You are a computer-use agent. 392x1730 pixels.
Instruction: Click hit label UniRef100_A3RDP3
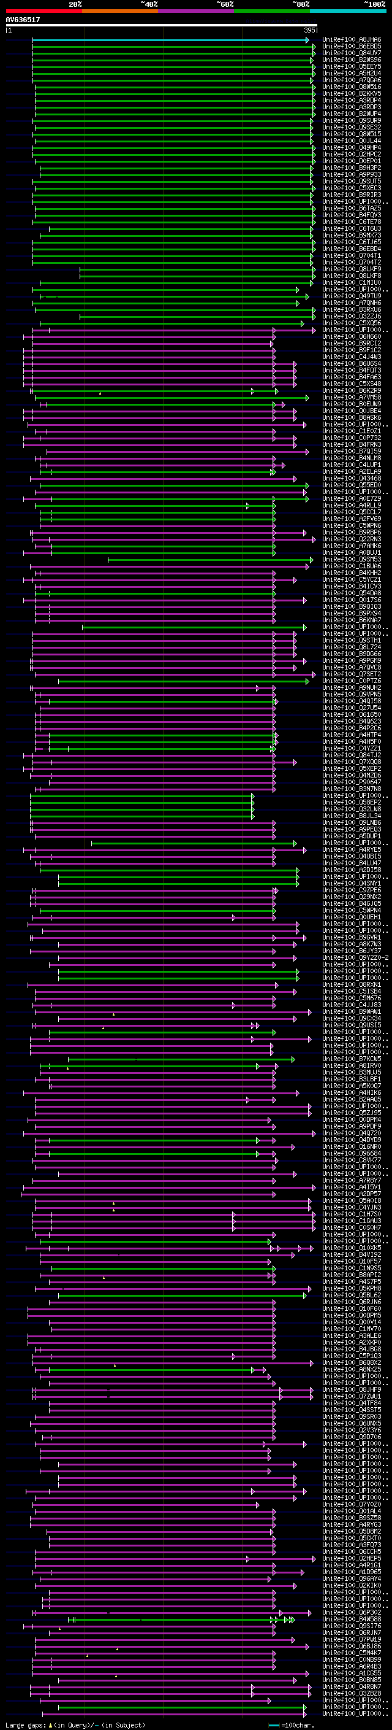352,107
